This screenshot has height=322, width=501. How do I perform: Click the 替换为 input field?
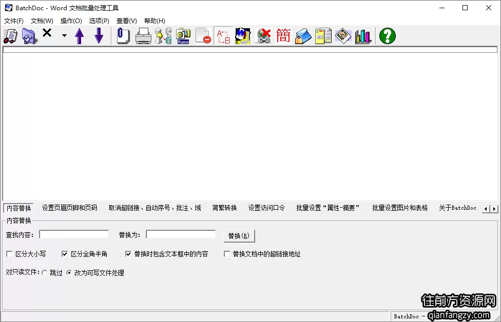[181, 234]
